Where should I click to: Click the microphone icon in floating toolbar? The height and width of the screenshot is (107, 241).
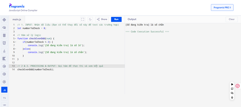point(232,97)
